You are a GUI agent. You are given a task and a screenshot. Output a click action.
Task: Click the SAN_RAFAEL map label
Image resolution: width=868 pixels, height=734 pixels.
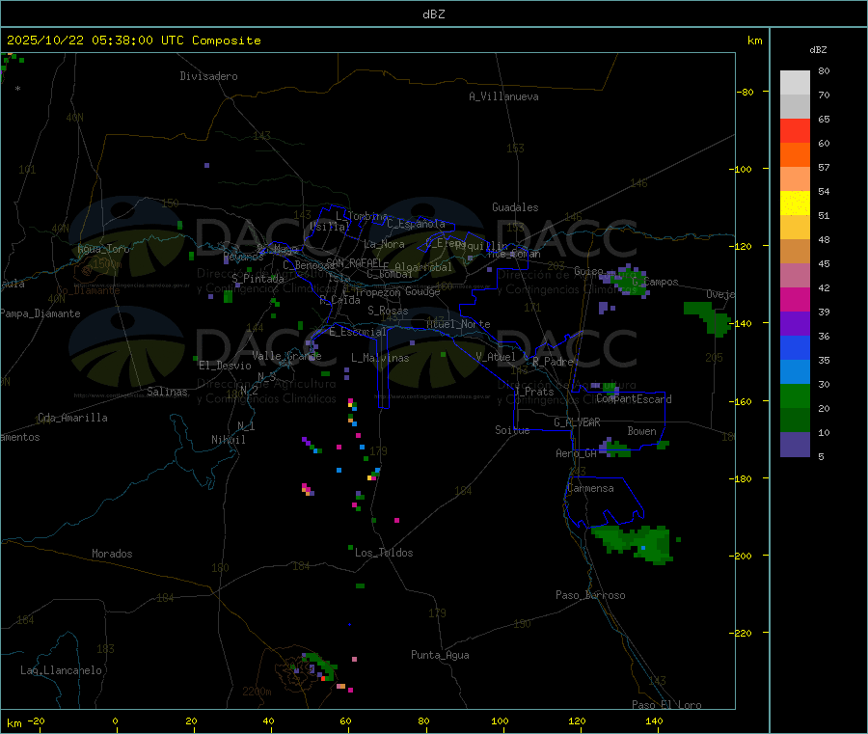354,262
